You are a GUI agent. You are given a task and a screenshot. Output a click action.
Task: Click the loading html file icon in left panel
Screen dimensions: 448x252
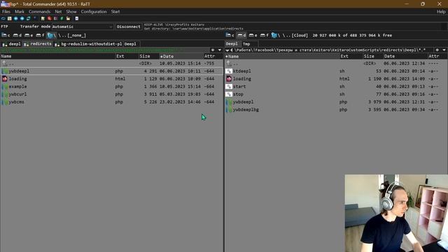(5, 79)
